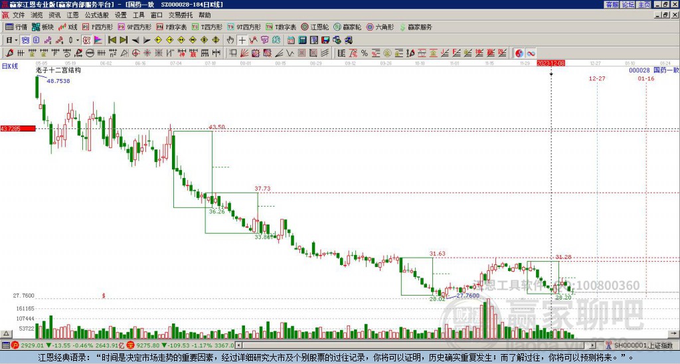Open the 江恩 menu
The image size is (680, 364).
[72, 15]
